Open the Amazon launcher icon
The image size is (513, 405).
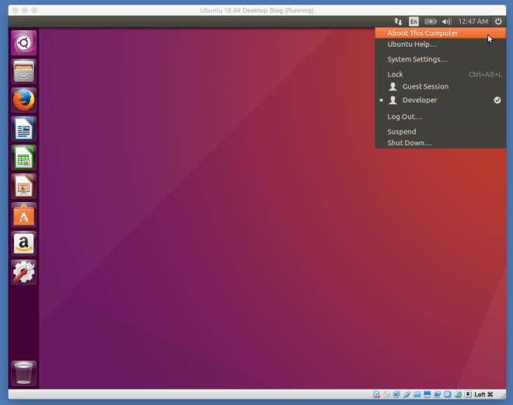pos(23,244)
